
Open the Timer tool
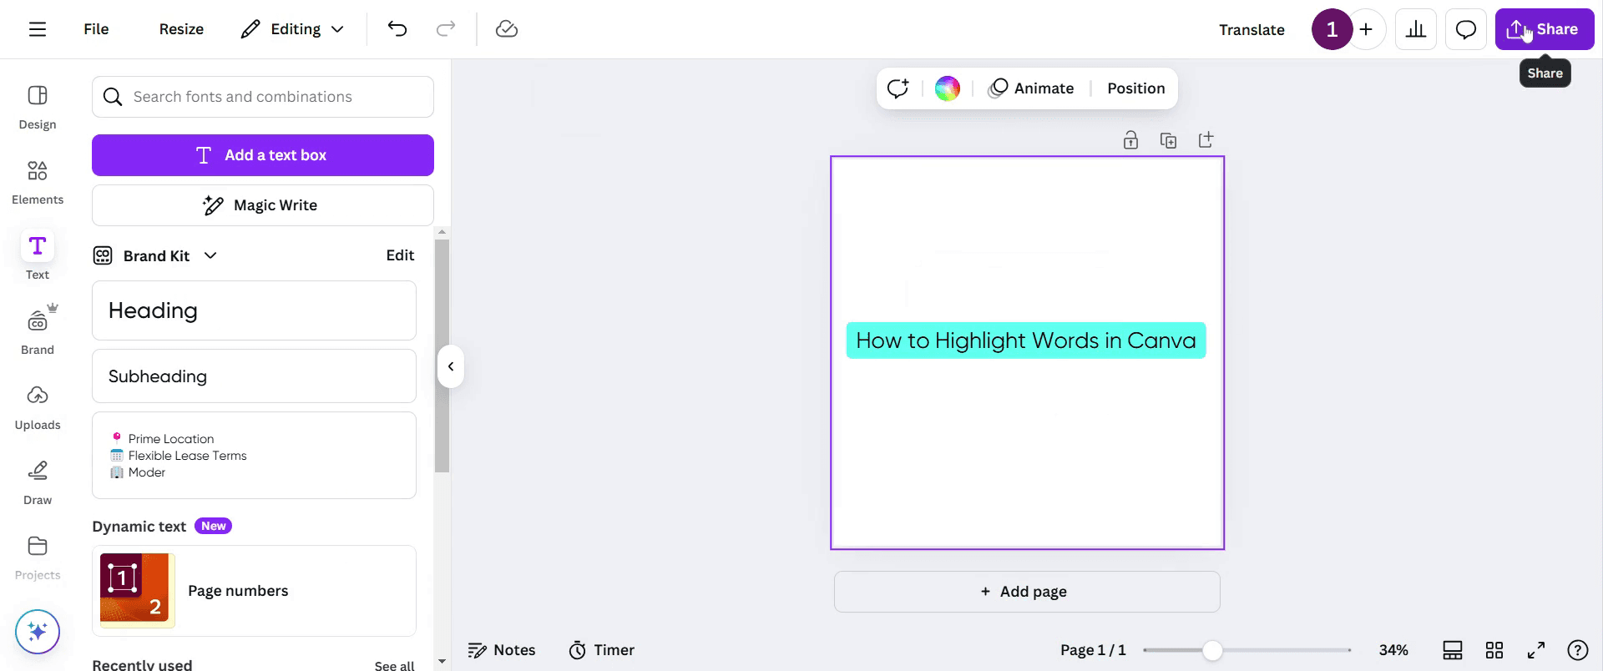click(602, 650)
